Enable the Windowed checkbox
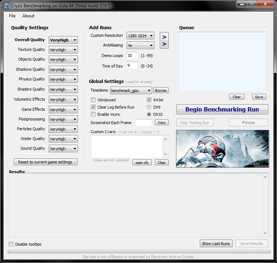 coord(93,100)
